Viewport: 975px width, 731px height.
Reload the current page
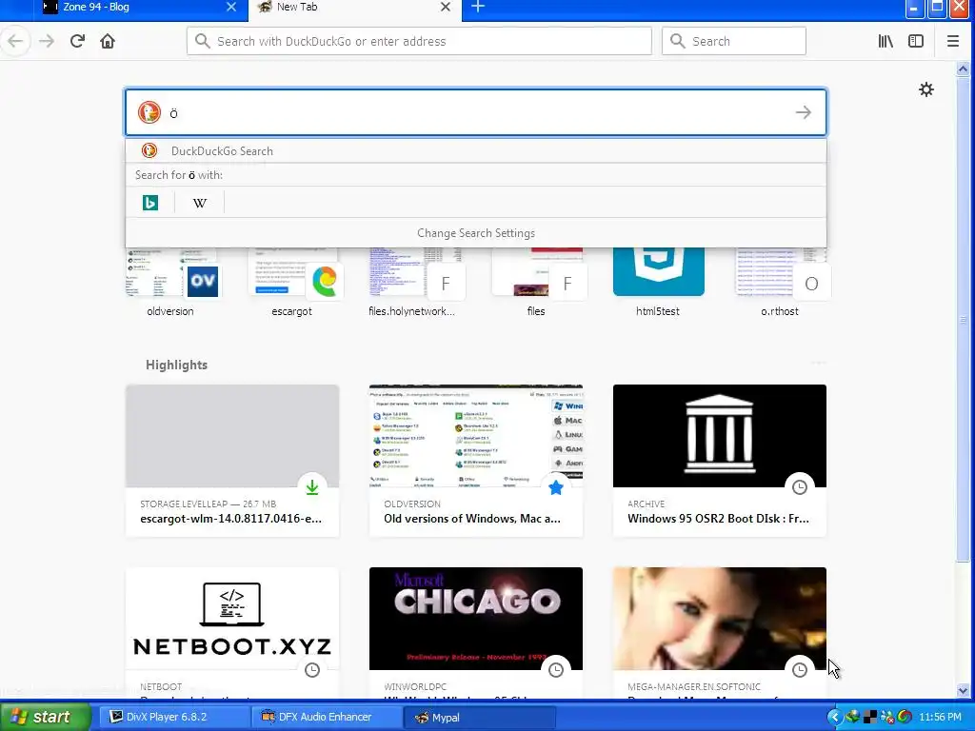pos(77,41)
